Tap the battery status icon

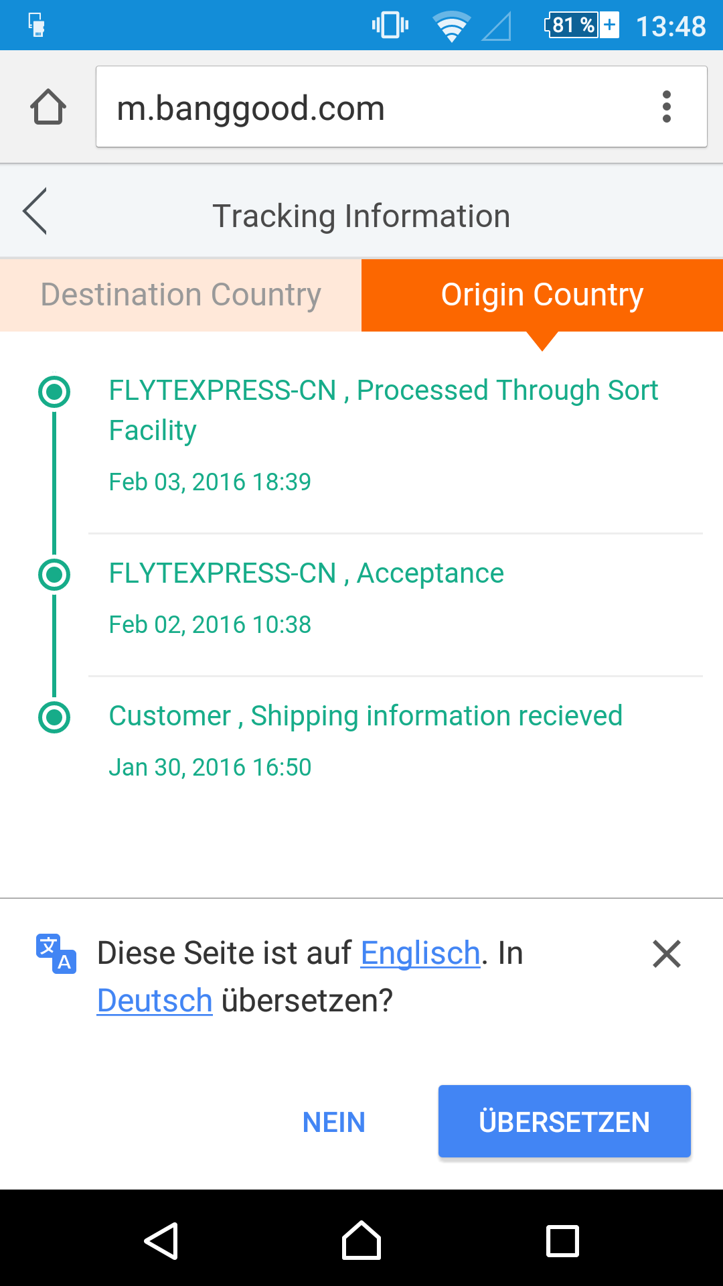point(581,25)
